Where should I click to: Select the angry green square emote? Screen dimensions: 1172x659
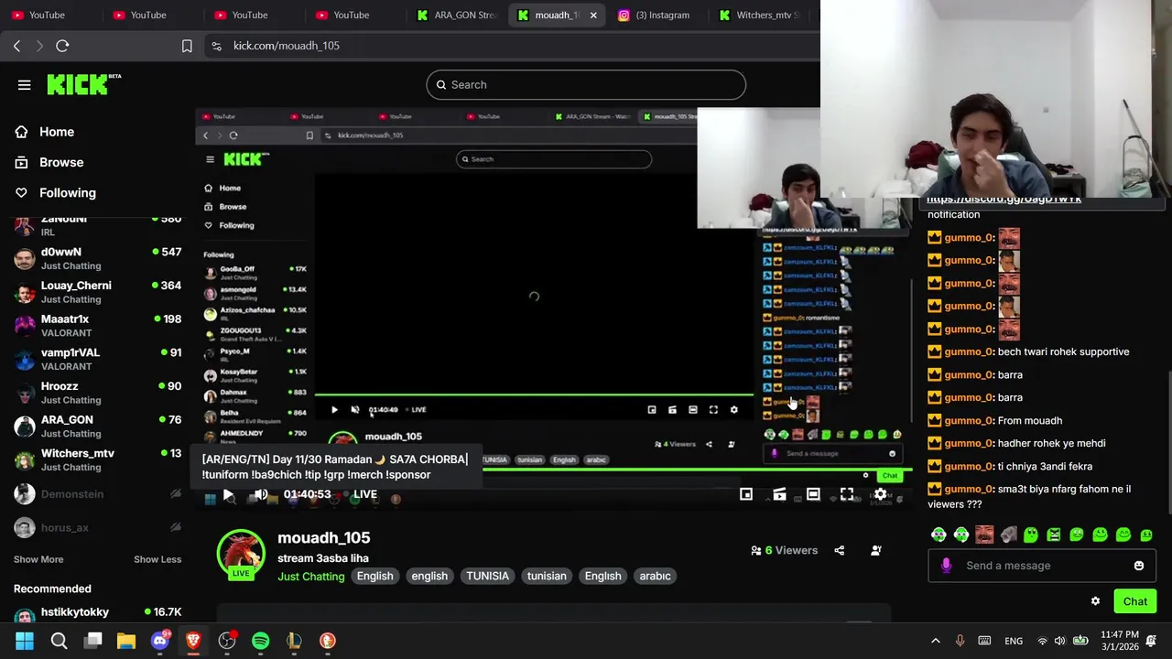1054,535
